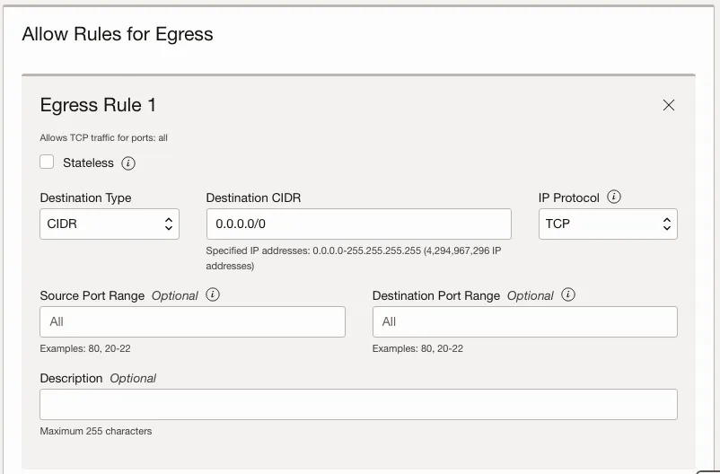Click the Source Port Range label
Image resolution: width=720 pixels, height=474 pixels.
point(92,295)
